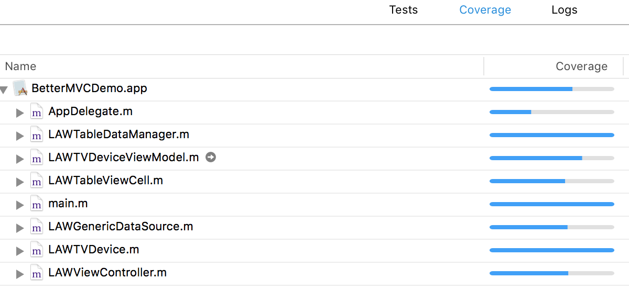Switch to the Tests tab
Image resolution: width=629 pixels, height=290 pixels.
403,10
